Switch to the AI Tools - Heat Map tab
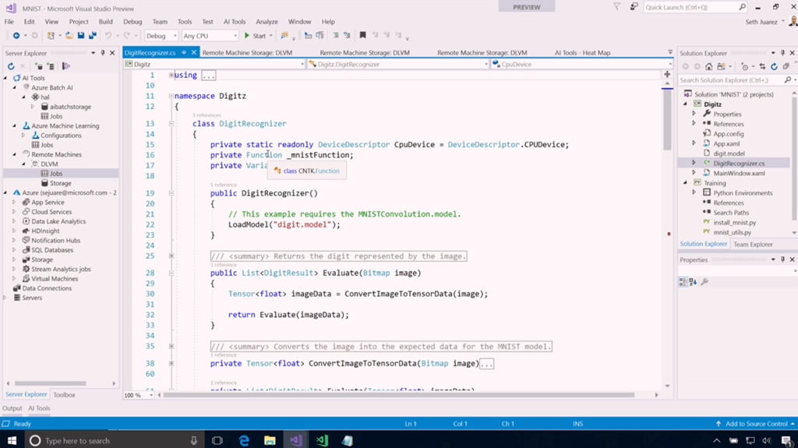 pyautogui.click(x=582, y=53)
